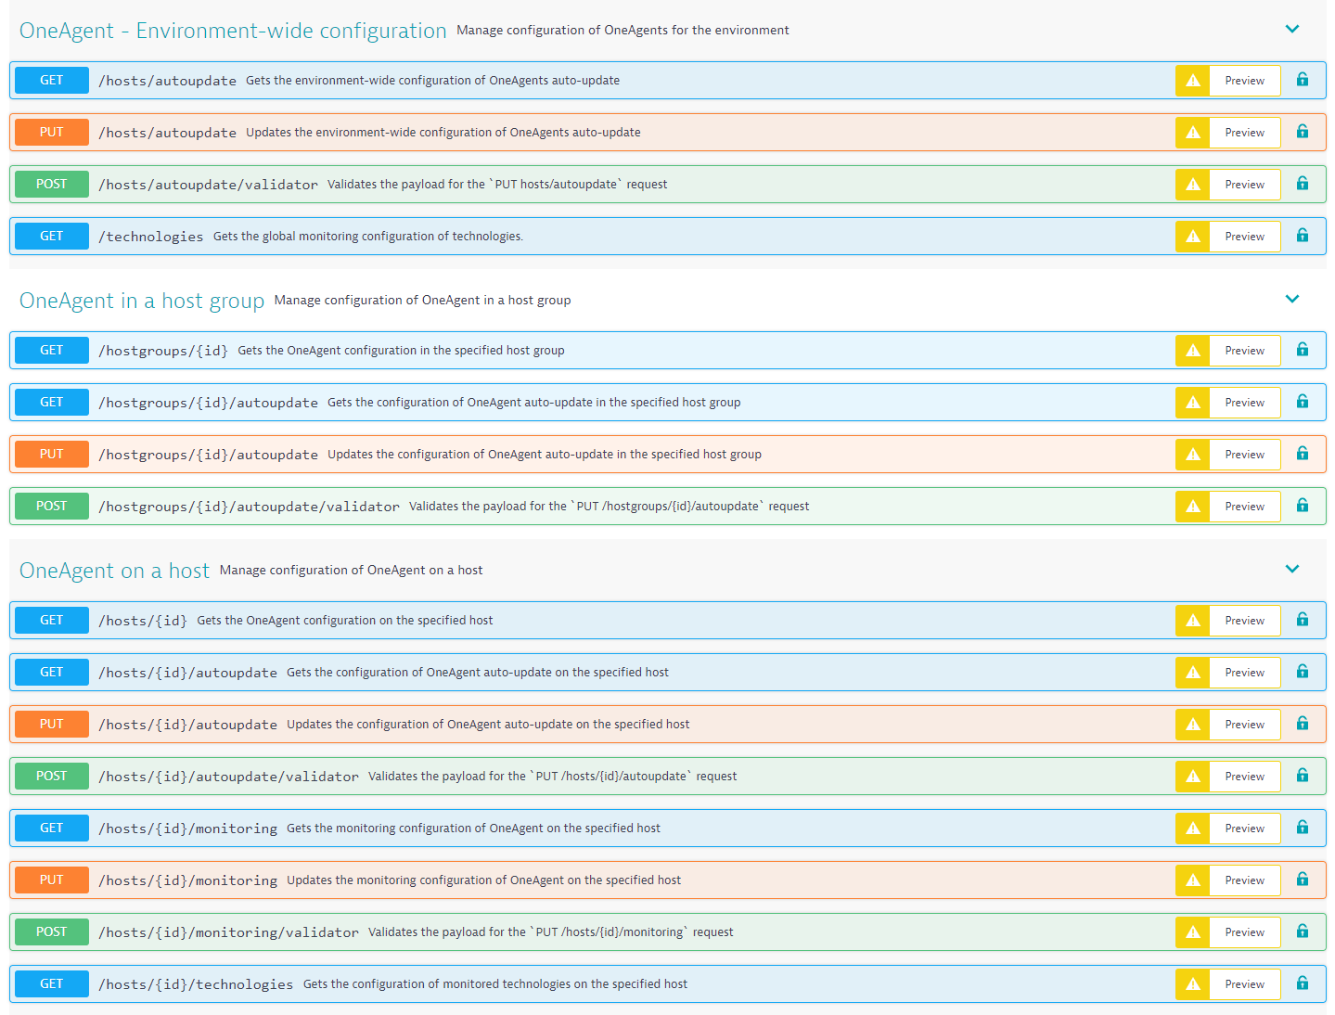Click 'Manage configuration of OneAgents for the environment'

tap(623, 31)
